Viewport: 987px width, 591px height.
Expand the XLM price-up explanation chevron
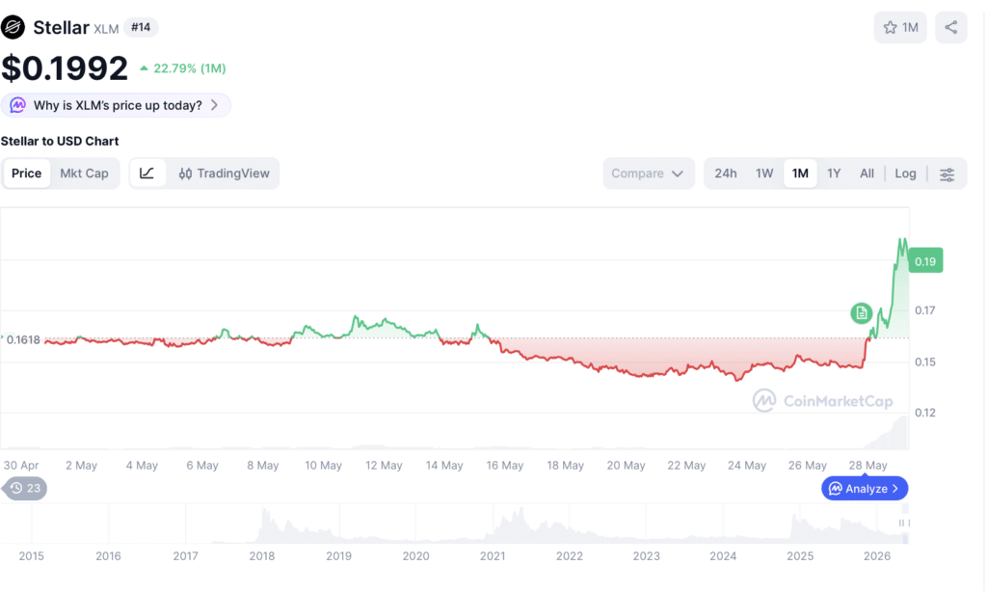coord(215,105)
